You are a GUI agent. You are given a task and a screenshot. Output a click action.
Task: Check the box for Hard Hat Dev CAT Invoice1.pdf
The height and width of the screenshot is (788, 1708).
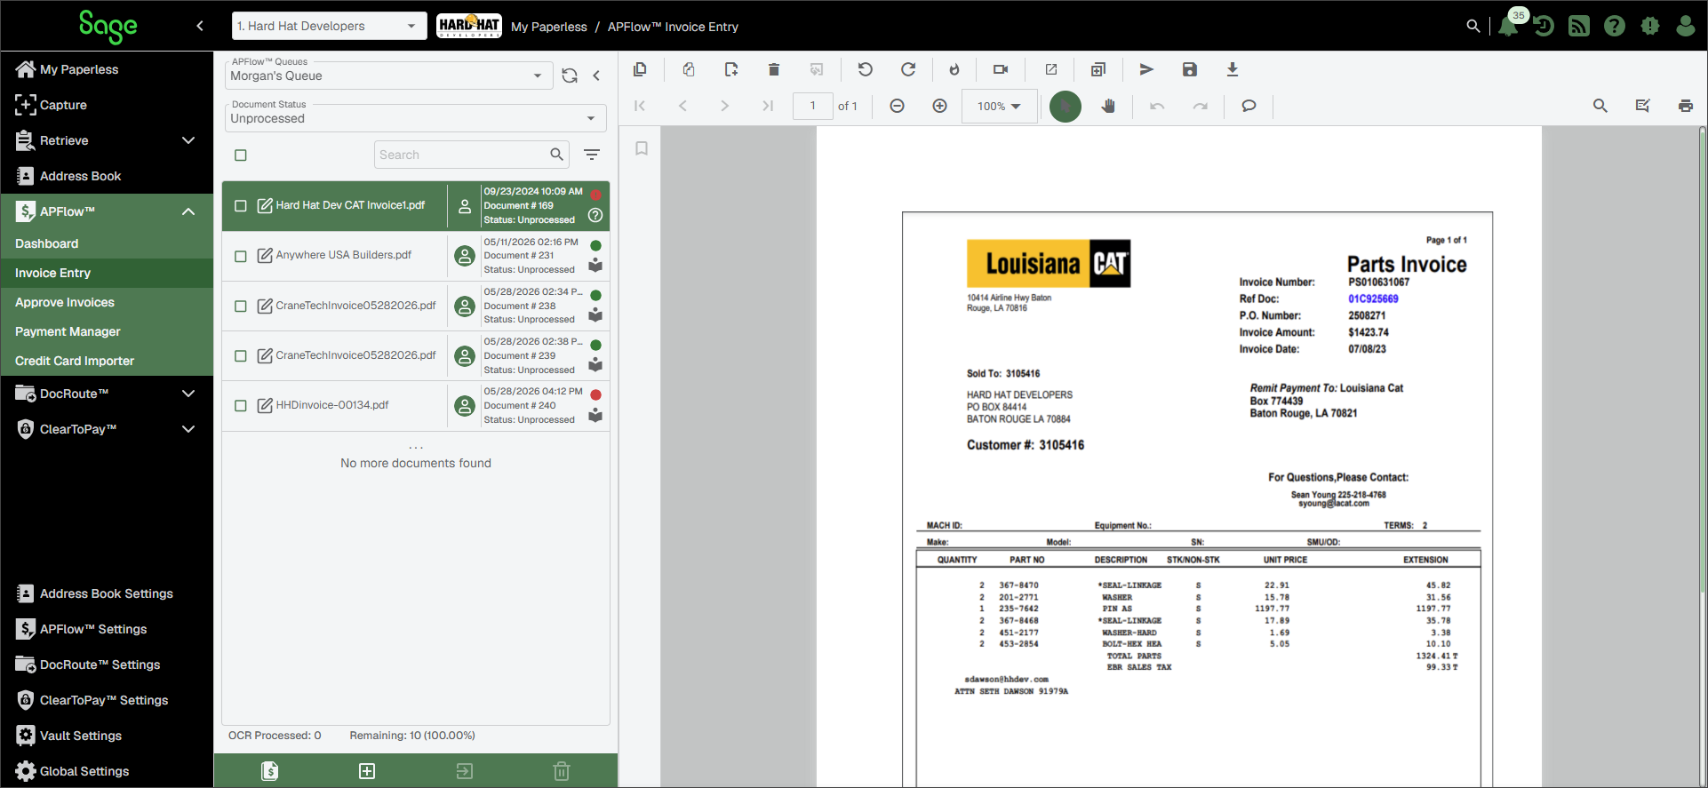click(241, 206)
